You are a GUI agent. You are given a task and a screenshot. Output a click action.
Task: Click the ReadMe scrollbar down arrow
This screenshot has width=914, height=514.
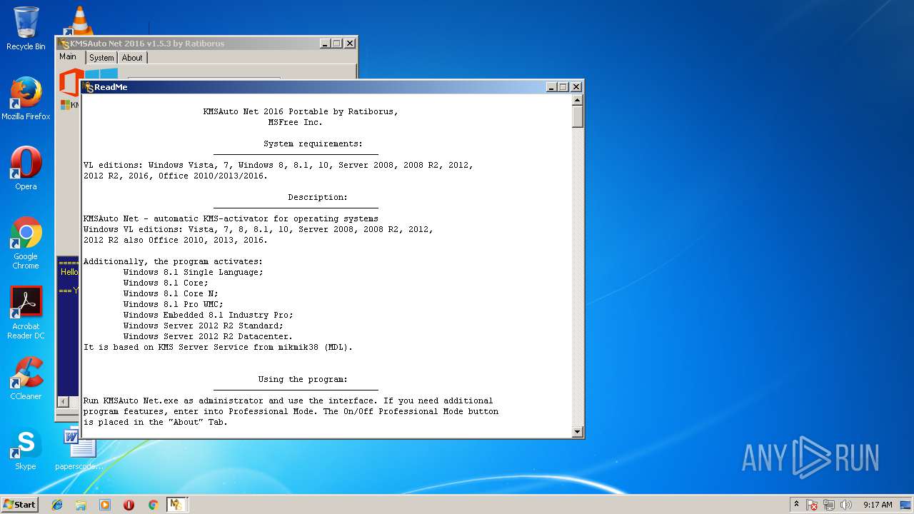click(x=578, y=431)
